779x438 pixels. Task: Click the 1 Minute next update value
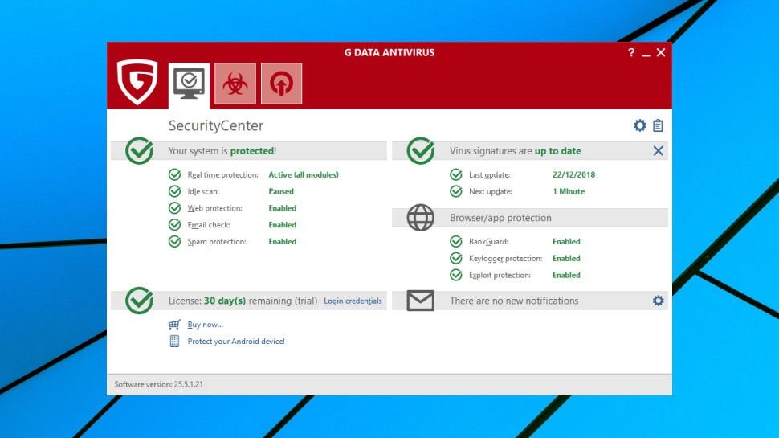point(569,191)
